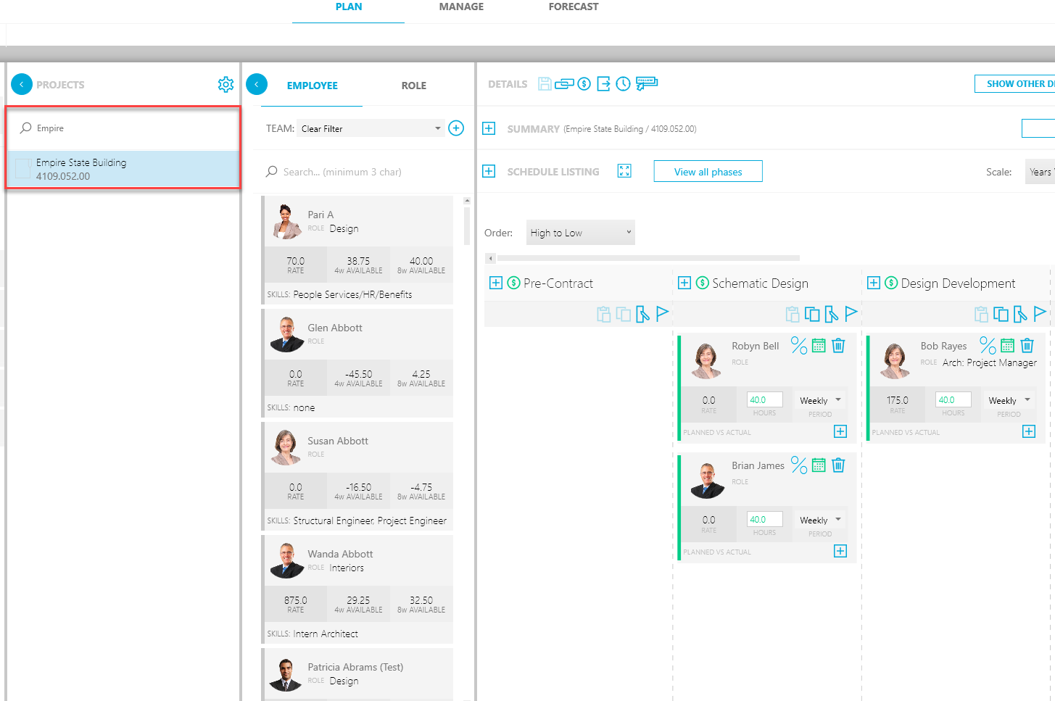This screenshot has width=1055, height=701.
Task: Click the clock icon in the Details toolbar
Action: coord(622,83)
